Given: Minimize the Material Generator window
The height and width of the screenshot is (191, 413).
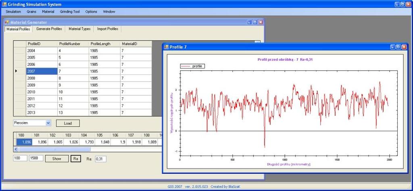Looking at the screenshot, I should click(249, 23).
